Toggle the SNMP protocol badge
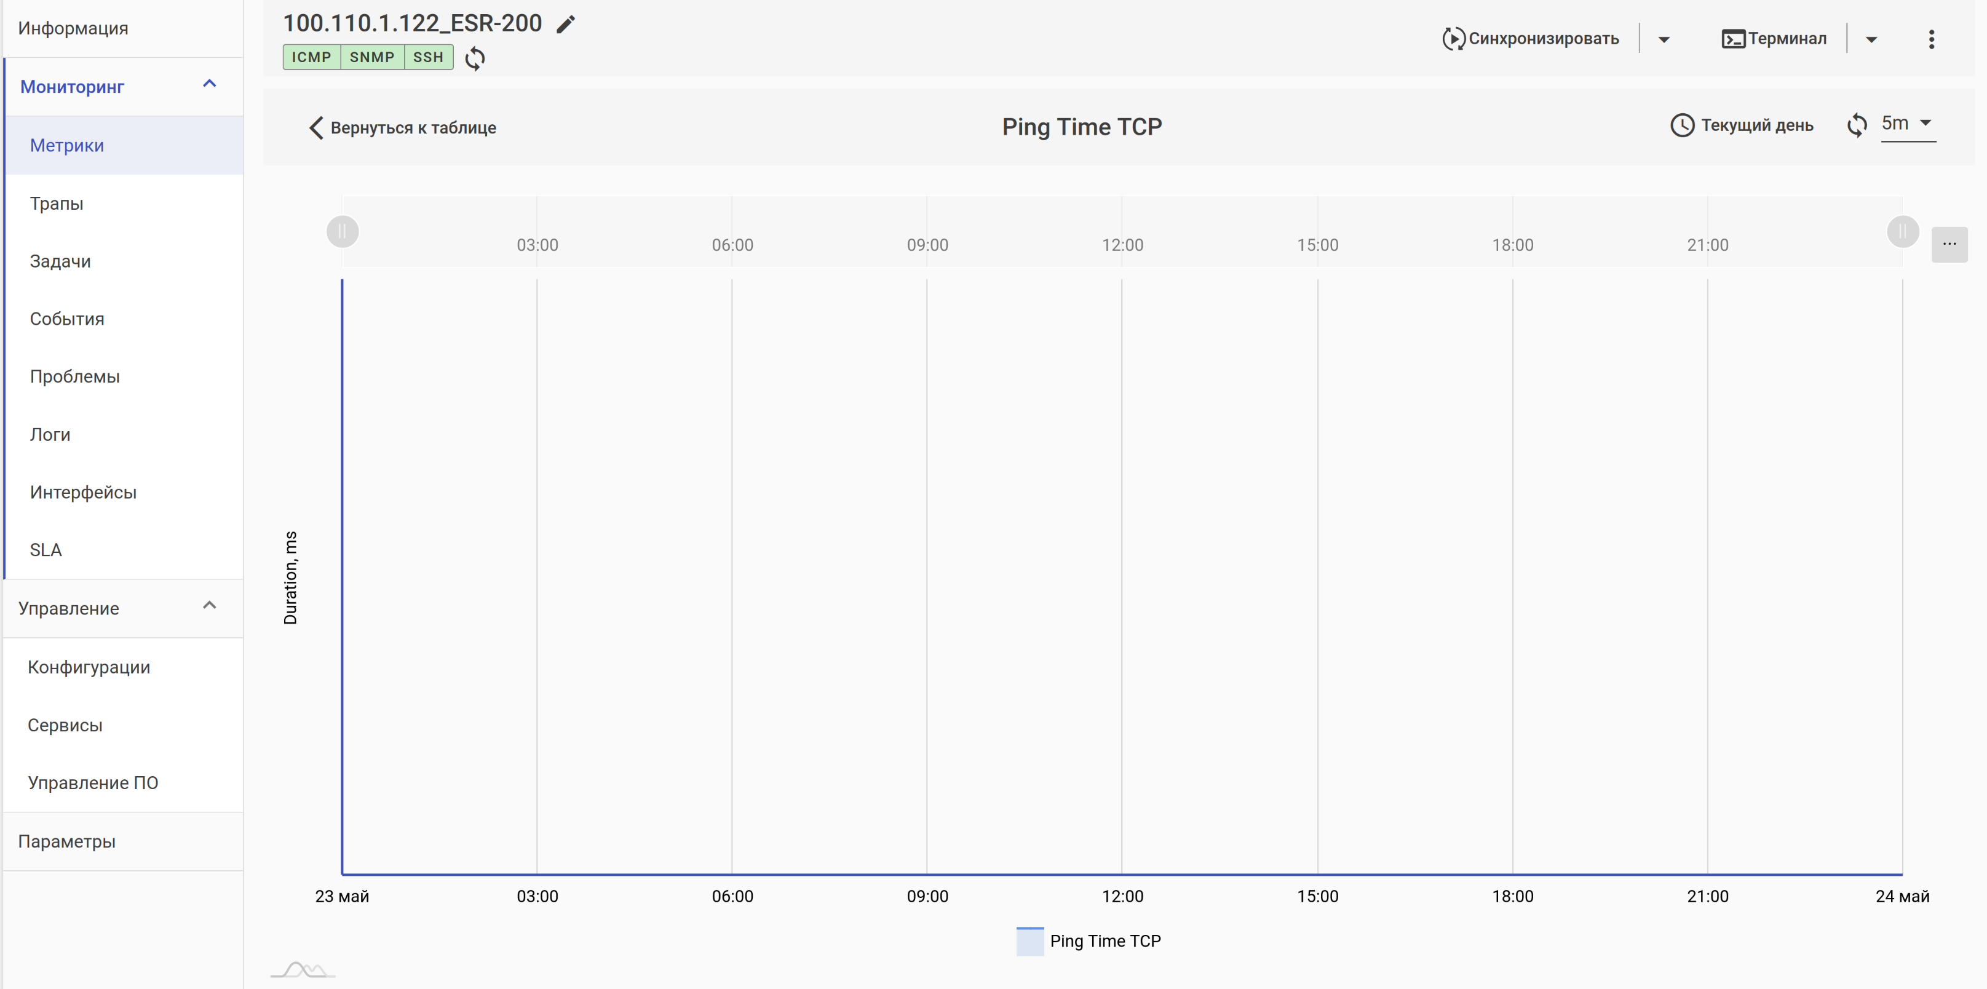This screenshot has height=989, width=1987. (372, 57)
